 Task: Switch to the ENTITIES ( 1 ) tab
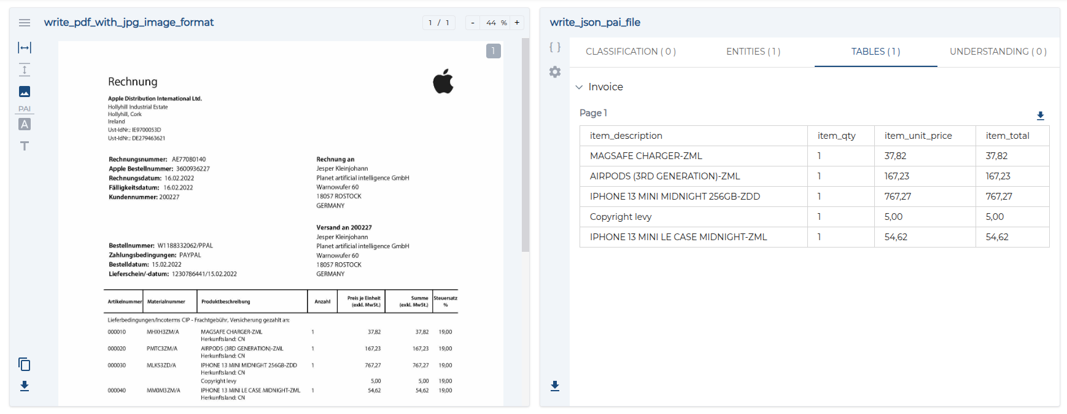753,52
